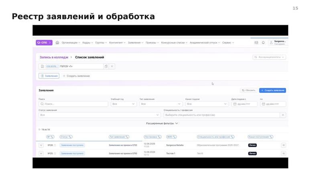Click the purple СПО module button
Viewport: 321px width, 180px height.
pyautogui.click(x=44, y=43)
